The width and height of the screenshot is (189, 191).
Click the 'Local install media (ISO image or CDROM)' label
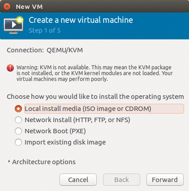pos(88,109)
